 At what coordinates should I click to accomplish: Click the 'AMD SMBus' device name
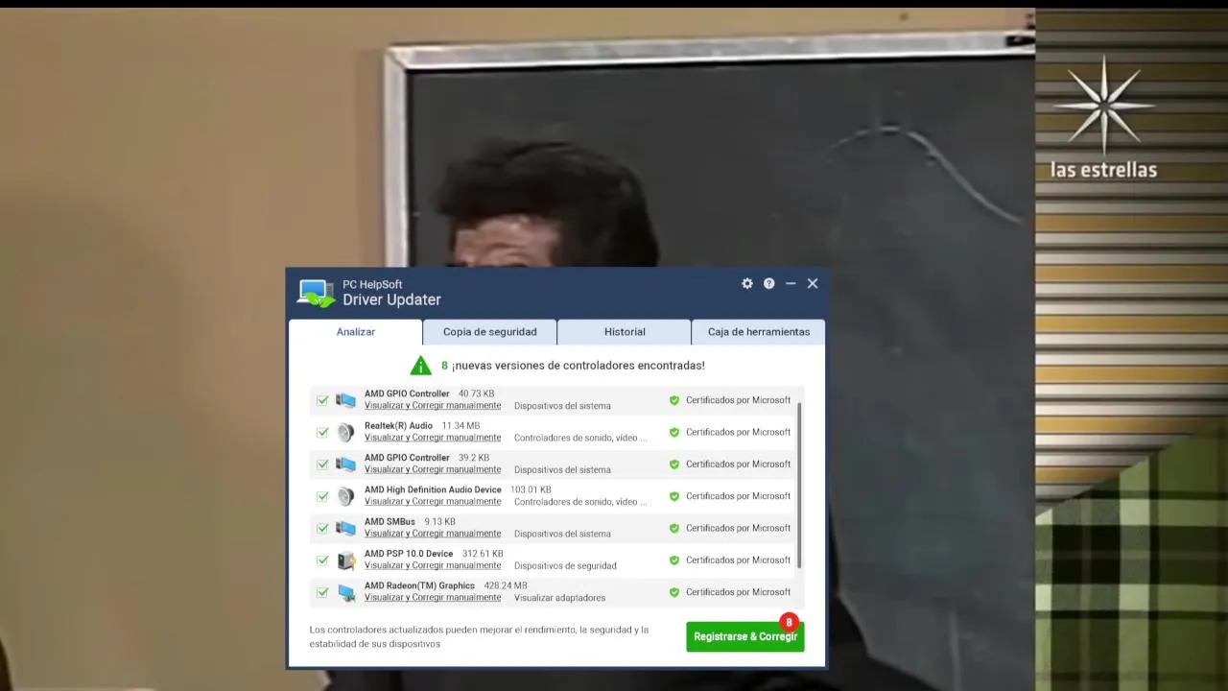(390, 522)
